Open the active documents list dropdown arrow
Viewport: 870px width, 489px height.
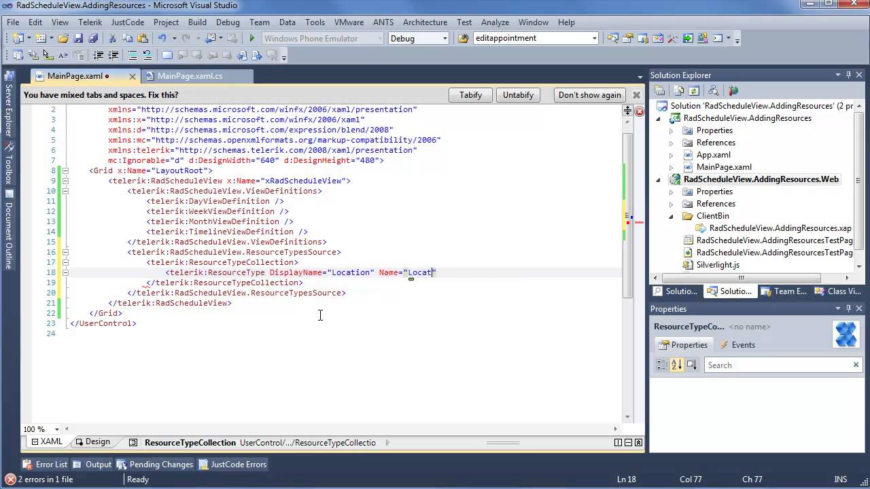(640, 77)
